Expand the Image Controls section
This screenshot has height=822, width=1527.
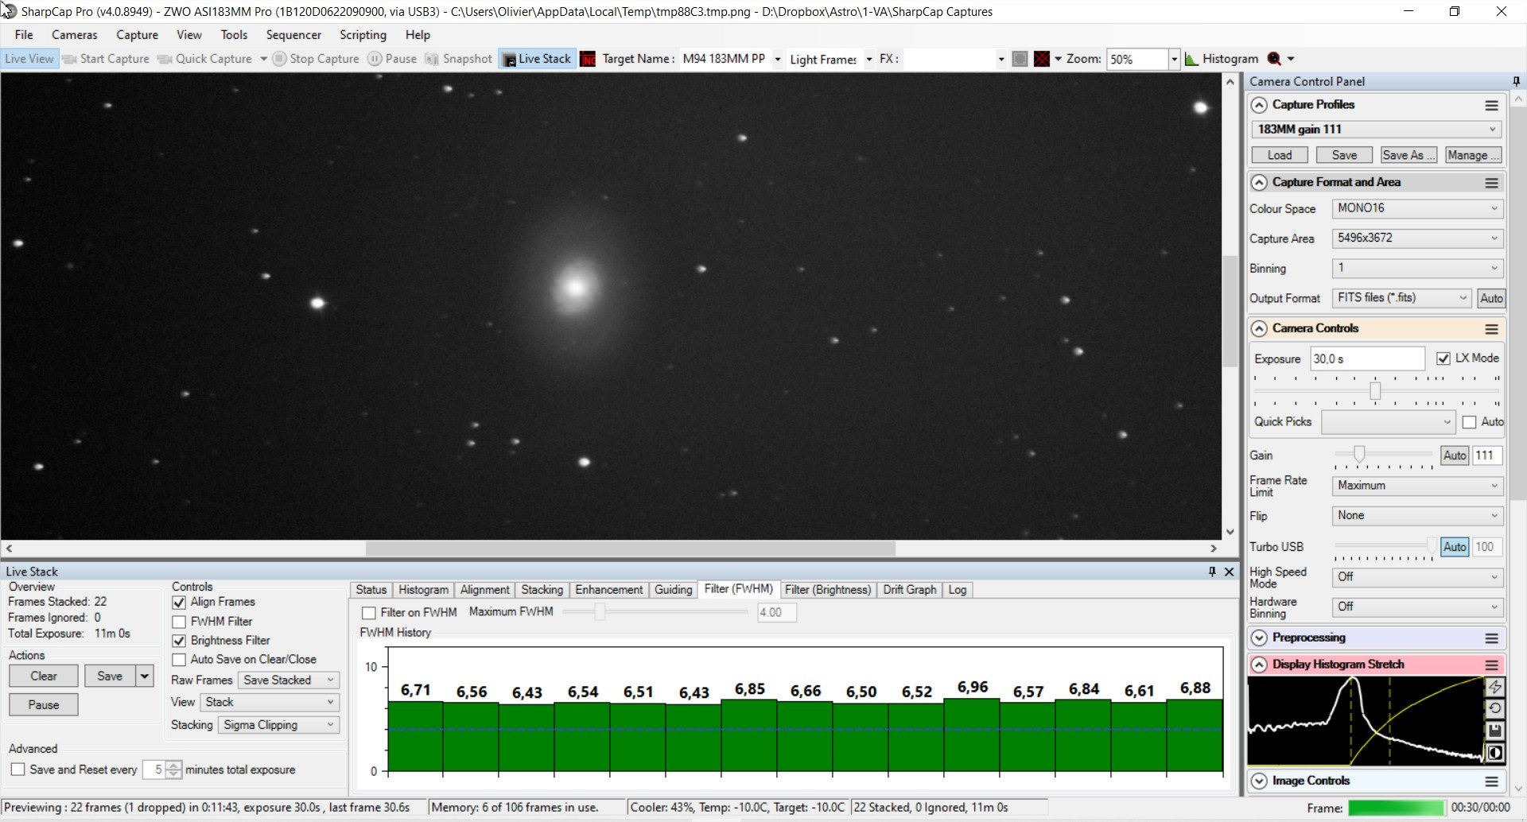1259,781
